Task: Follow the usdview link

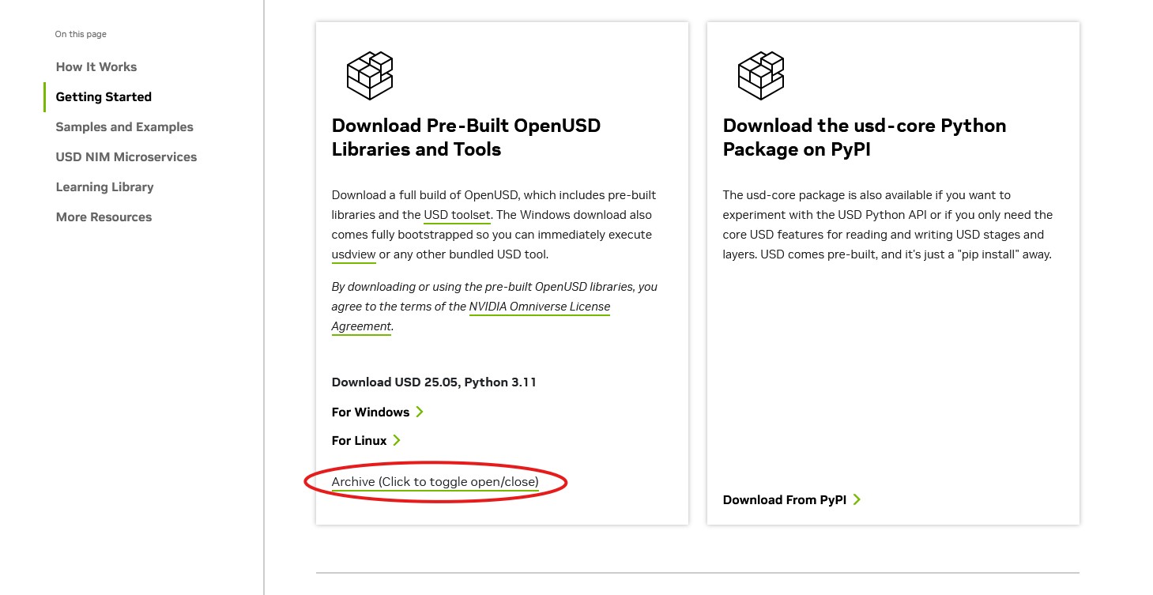Action: (x=353, y=254)
